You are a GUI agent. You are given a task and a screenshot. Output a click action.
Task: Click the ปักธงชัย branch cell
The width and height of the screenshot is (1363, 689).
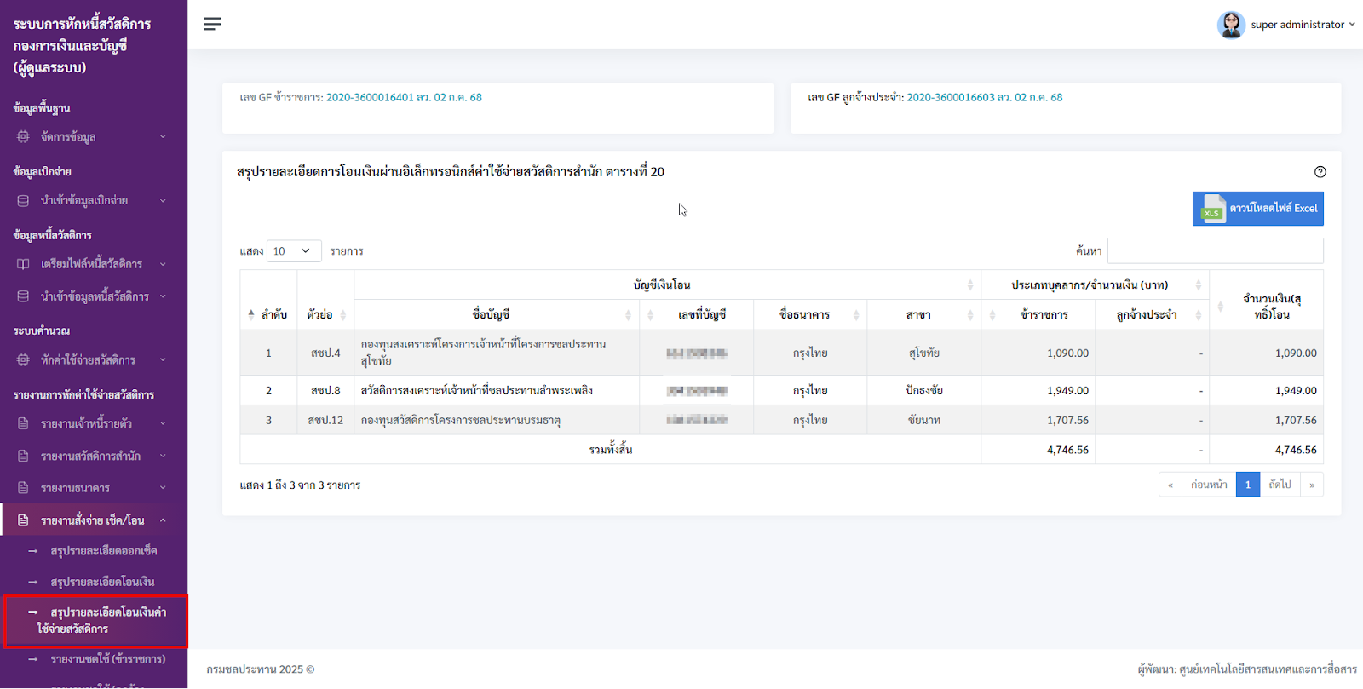point(924,390)
